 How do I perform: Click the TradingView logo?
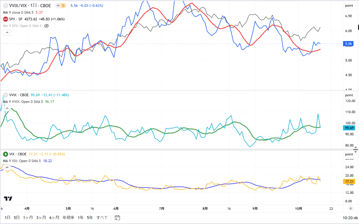[x=8, y=199]
